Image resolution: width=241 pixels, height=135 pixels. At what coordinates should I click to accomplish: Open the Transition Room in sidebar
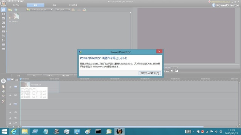pos(3,31)
